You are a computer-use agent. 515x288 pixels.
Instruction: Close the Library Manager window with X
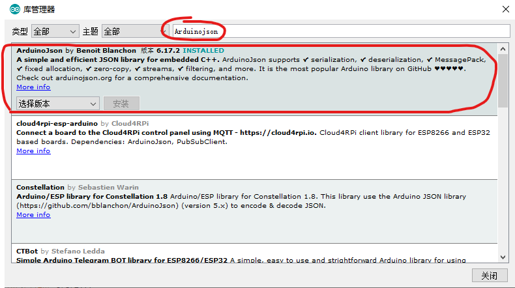click(506, 9)
